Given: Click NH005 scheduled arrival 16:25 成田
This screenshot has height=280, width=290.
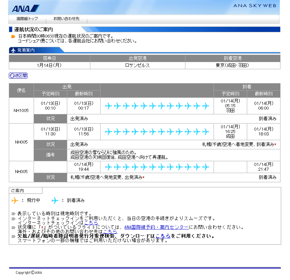Looking at the screenshot, I should [230, 132].
